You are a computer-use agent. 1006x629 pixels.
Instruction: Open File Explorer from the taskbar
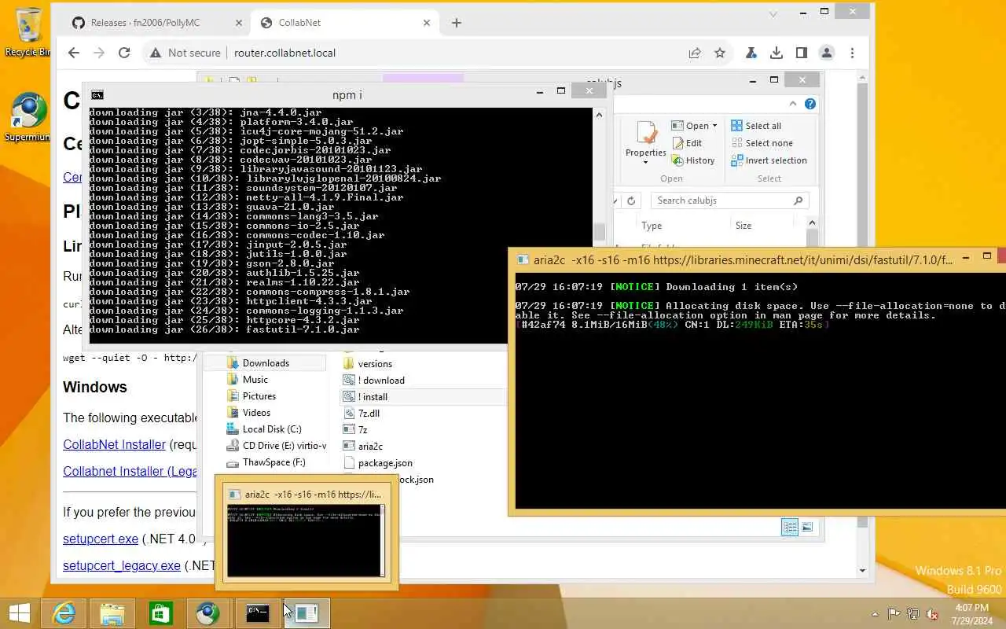pos(112,613)
